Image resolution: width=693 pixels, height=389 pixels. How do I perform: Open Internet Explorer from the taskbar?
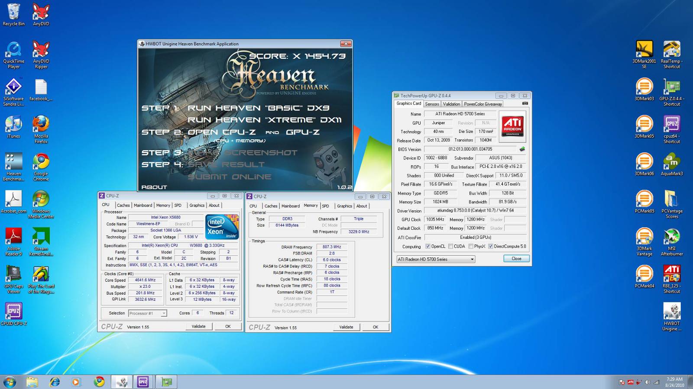(x=55, y=382)
